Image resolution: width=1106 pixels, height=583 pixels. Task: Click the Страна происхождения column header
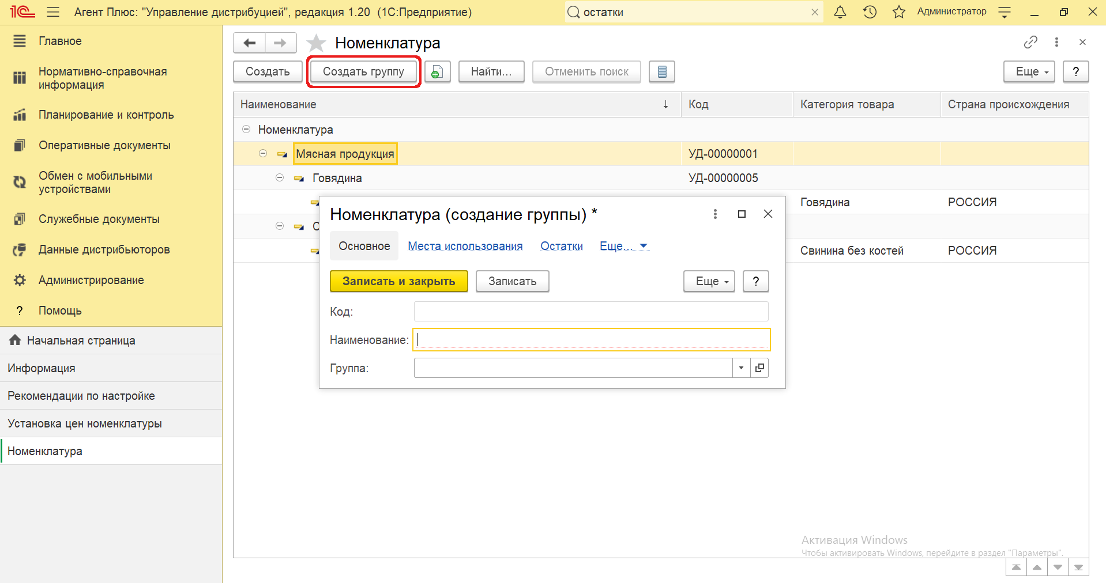(x=1014, y=104)
